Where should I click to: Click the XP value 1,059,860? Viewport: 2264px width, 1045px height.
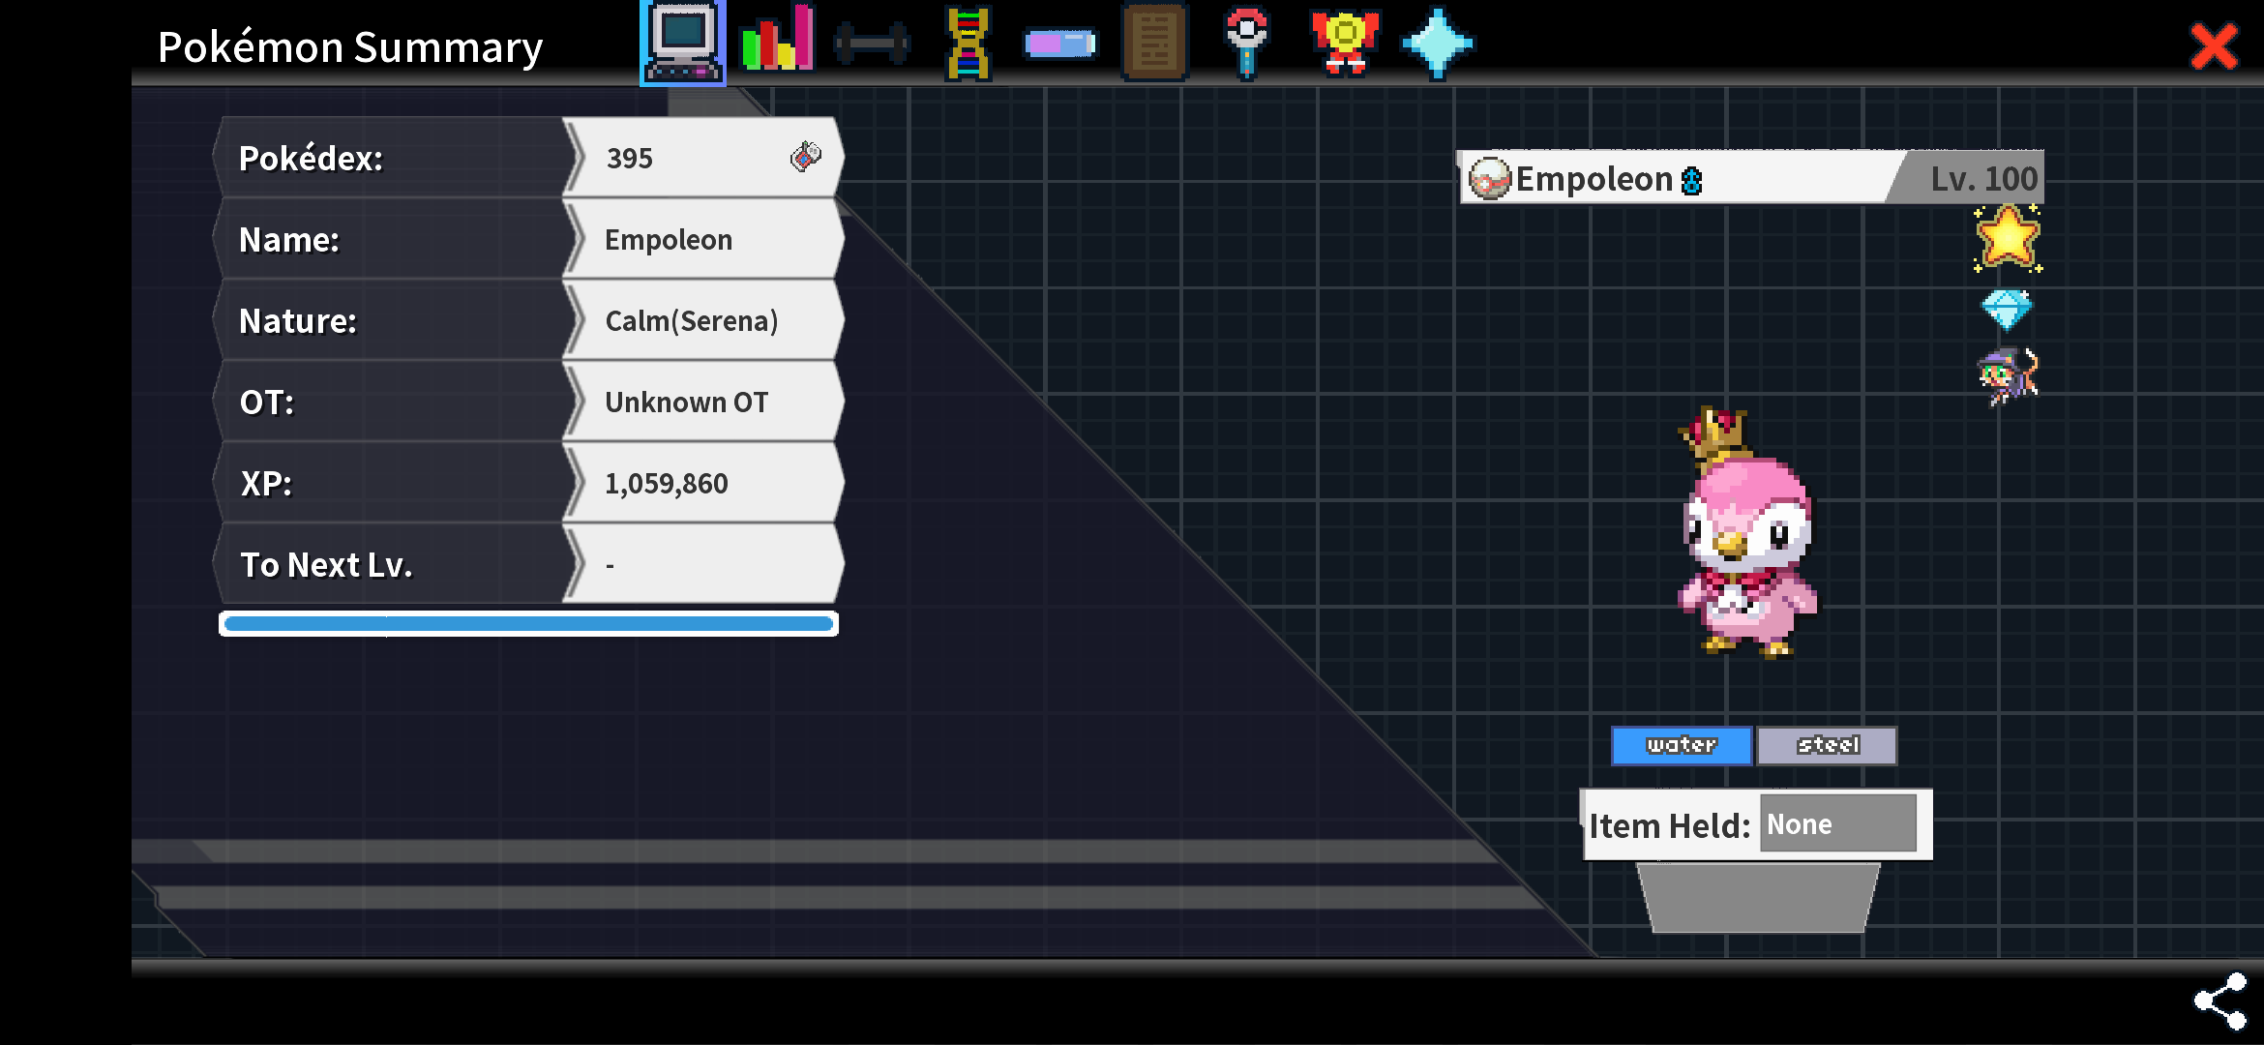pyautogui.click(x=667, y=484)
